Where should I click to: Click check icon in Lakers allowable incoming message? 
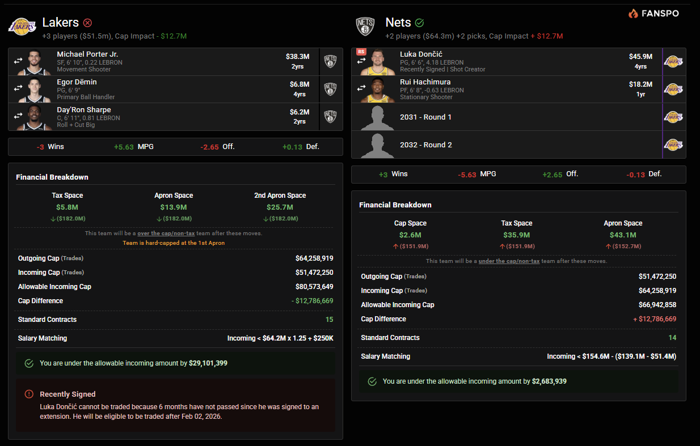[29, 363]
